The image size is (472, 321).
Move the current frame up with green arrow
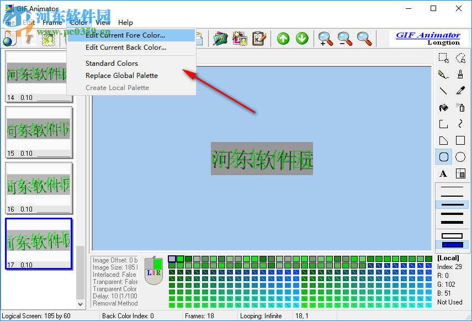(x=283, y=39)
